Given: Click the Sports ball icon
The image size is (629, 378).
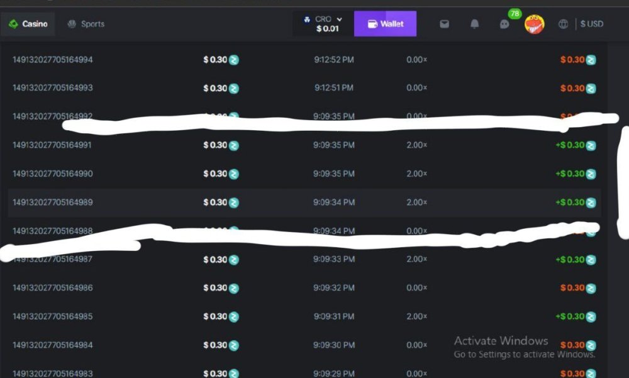Looking at the screenshot, I should 72,24.
